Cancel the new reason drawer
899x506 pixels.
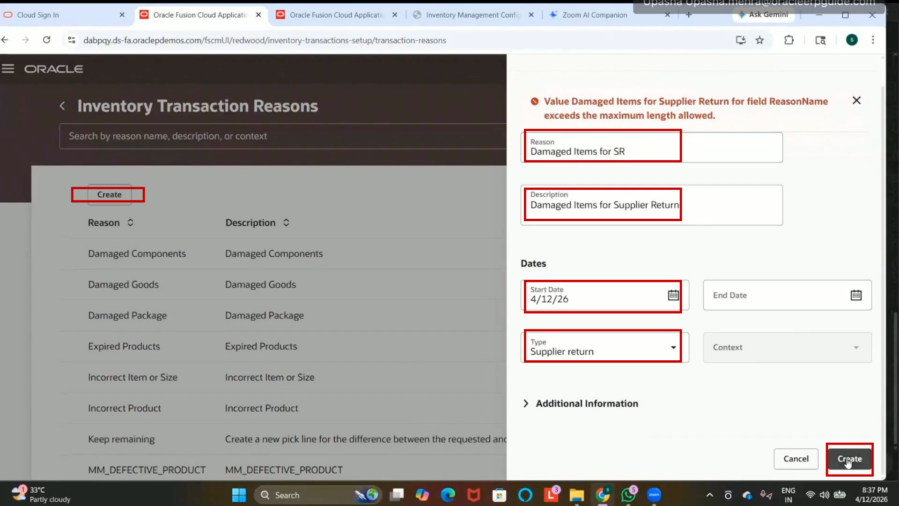click(x=796, y=459)
